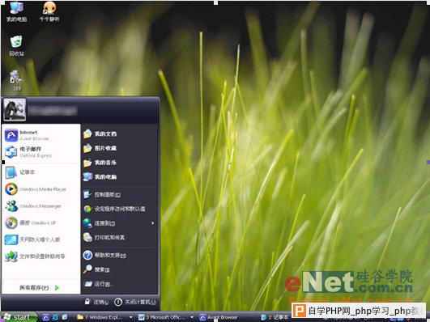The image size is (430, 322).
Task: Open the 我的电脑 desktop icon
Action: click(16, 11)
